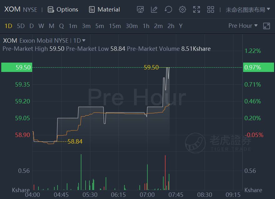Screen dimensions: 275x199
Task: Click the yellow 59.50 high marker label
Action: pyautogui.click(x=151, y=67)
